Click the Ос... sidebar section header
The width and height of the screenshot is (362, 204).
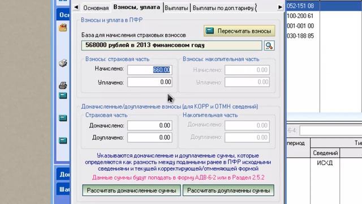[63, 15]
